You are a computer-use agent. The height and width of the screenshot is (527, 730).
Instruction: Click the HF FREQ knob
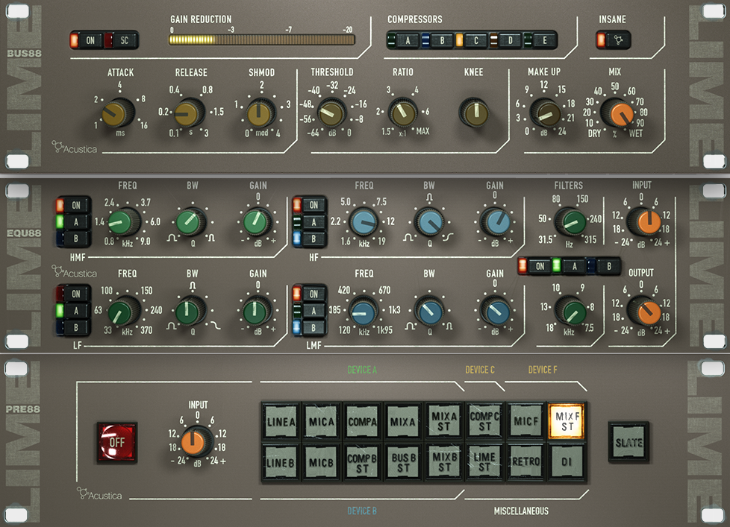pyautogui.click(x=364, y=222)
